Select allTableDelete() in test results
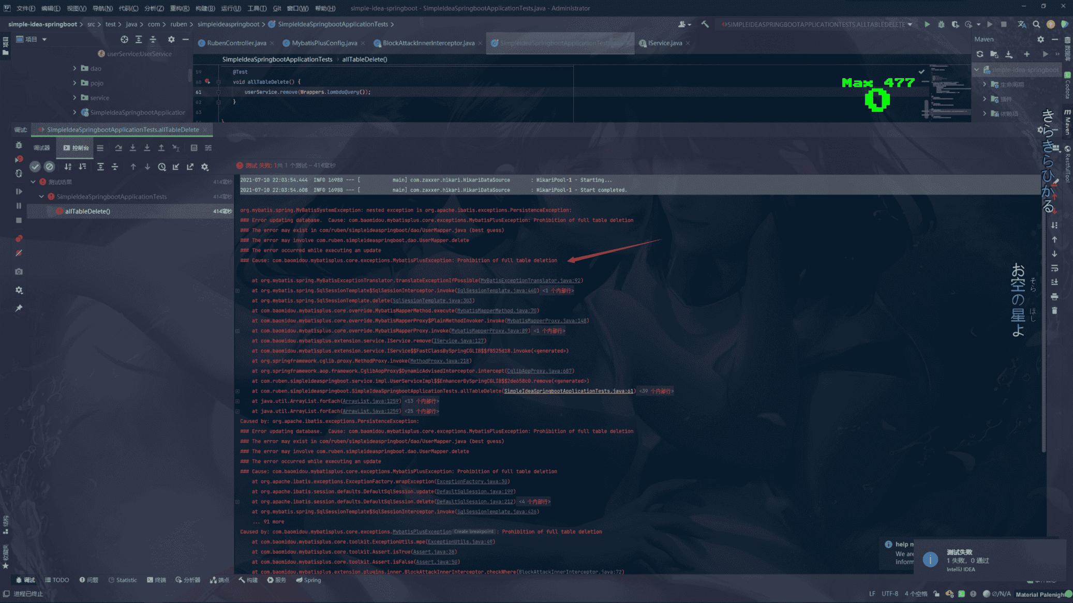This screenshot has width=1073, height=603. point(87,211)
